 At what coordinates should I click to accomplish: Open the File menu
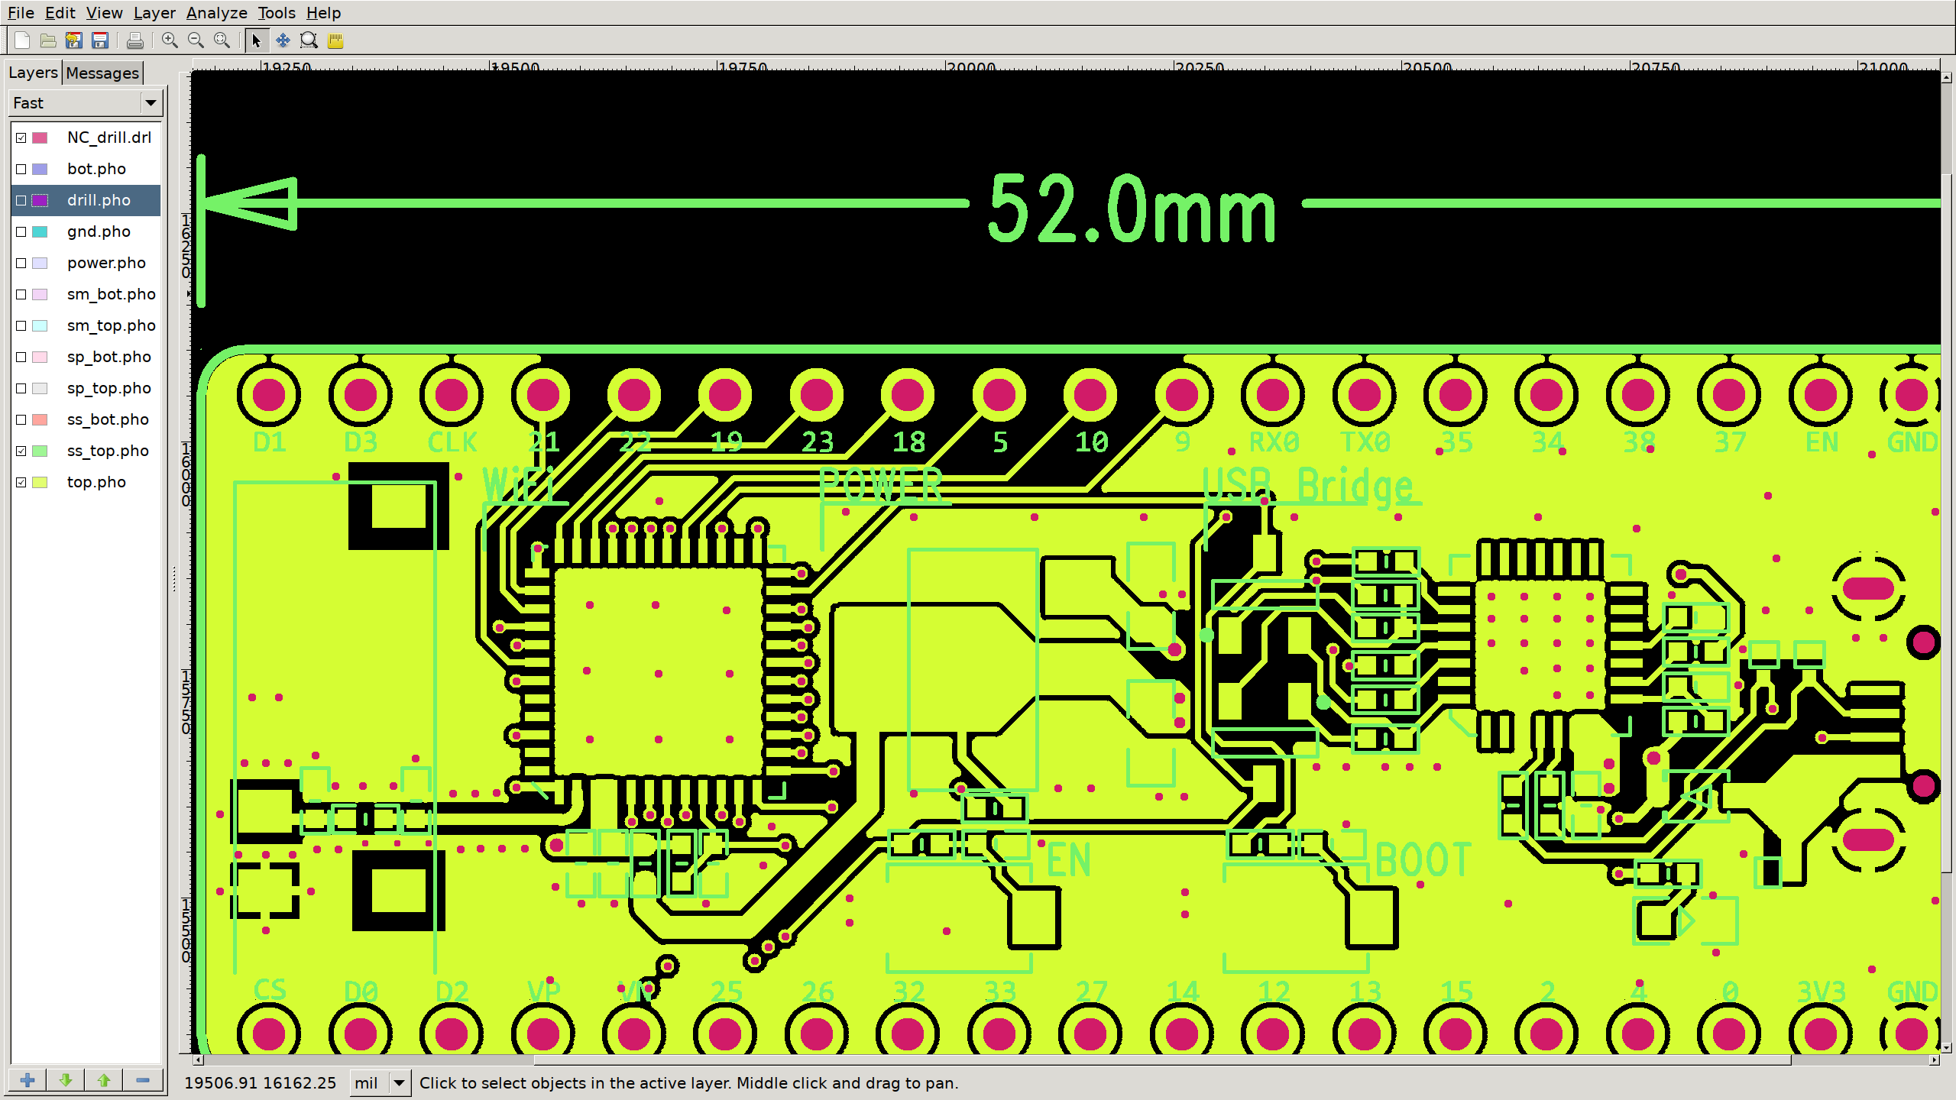coord(21,12)
